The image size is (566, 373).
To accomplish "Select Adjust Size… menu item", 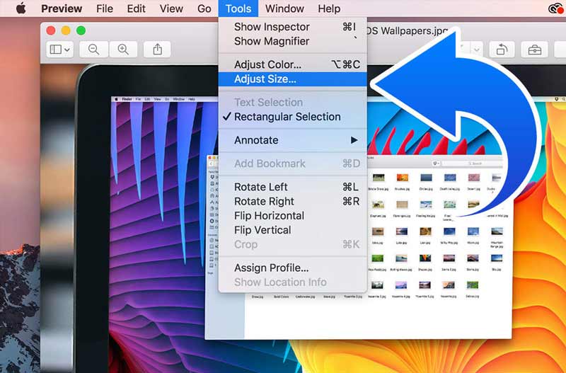I will pyautogui.click(x=293, y=79).
